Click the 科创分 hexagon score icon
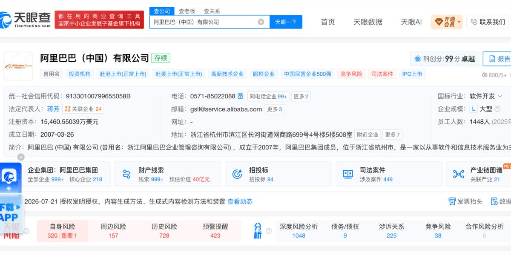511x255 pixels. click(418, 59)
